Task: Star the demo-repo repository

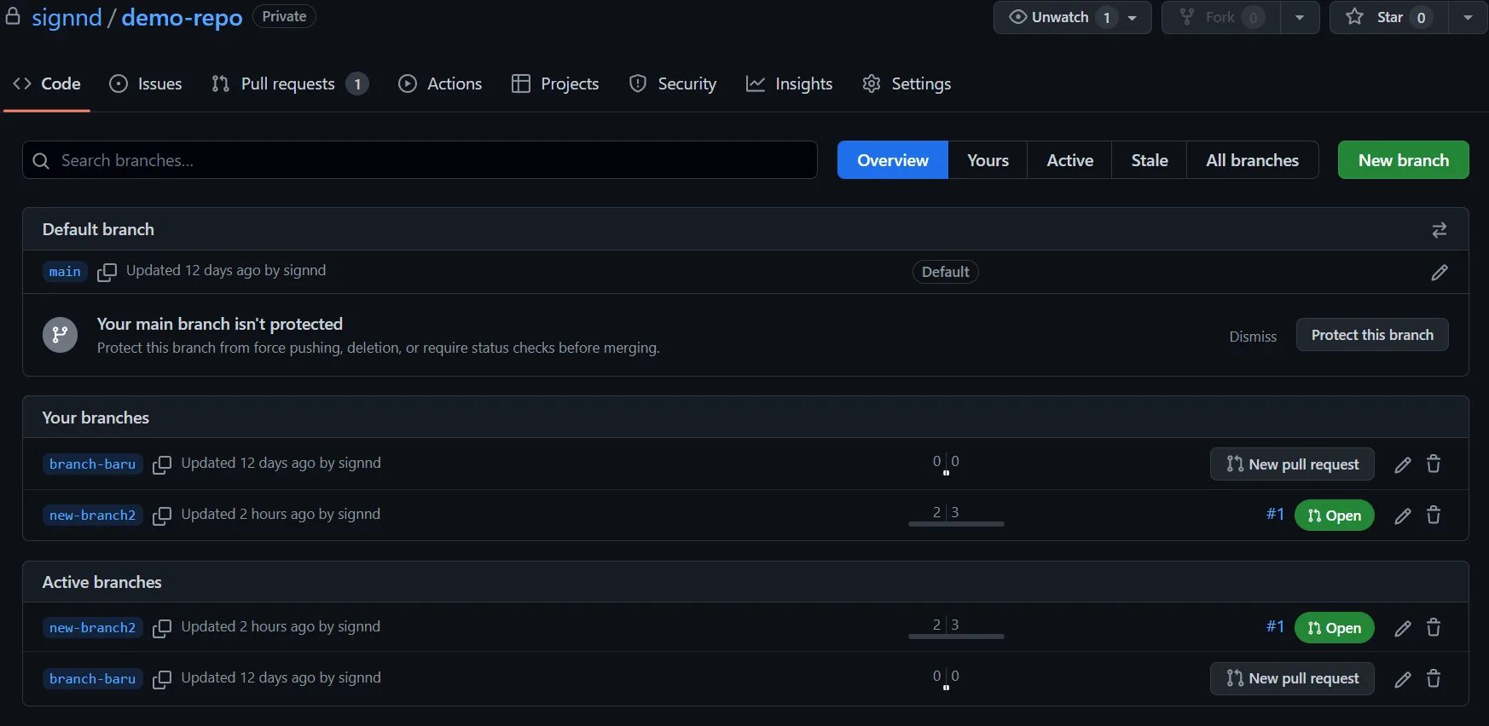Action: [x=1389, y=17]
